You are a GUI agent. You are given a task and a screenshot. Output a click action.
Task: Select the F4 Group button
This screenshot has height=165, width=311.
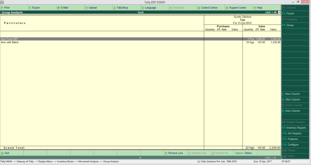point(296,25)
